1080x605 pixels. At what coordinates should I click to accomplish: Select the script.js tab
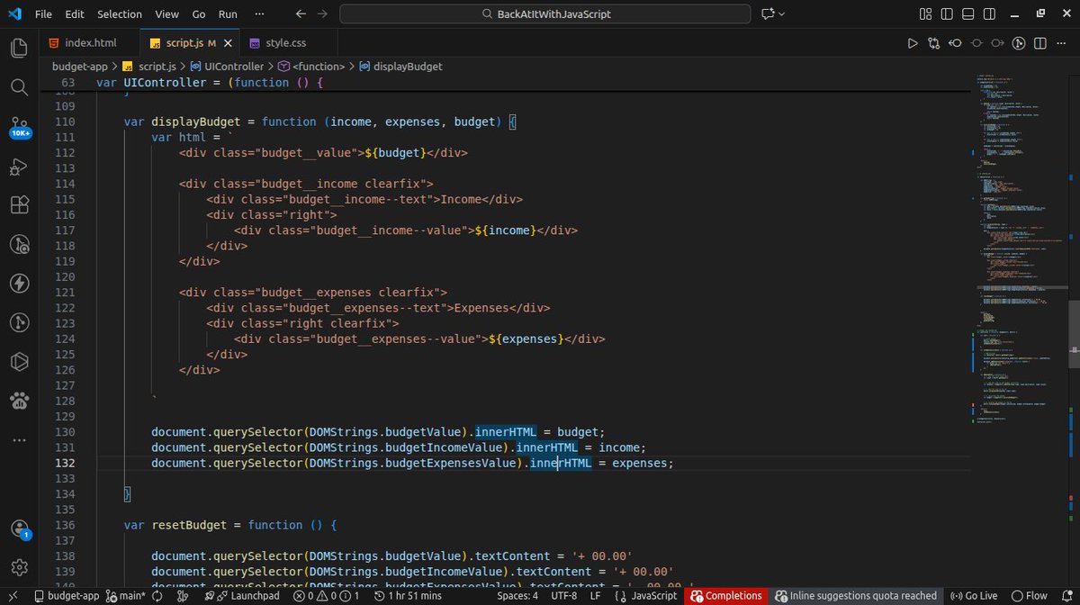191,43
